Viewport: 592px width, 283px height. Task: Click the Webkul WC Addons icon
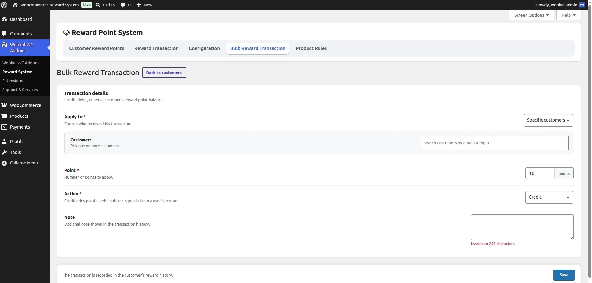[4, 45]
